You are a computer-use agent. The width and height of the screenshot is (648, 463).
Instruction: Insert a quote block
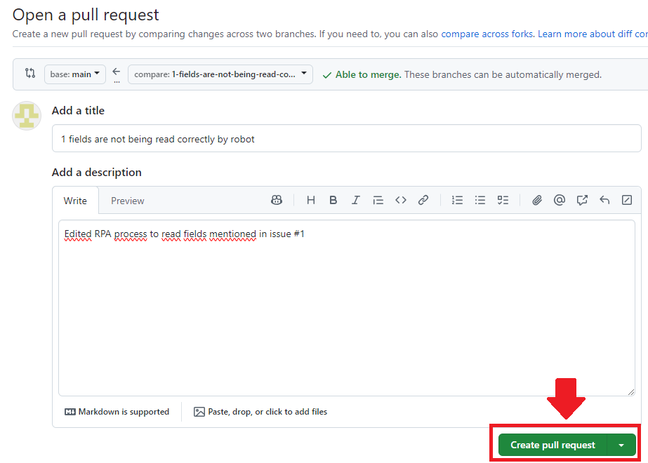point(378,200)
